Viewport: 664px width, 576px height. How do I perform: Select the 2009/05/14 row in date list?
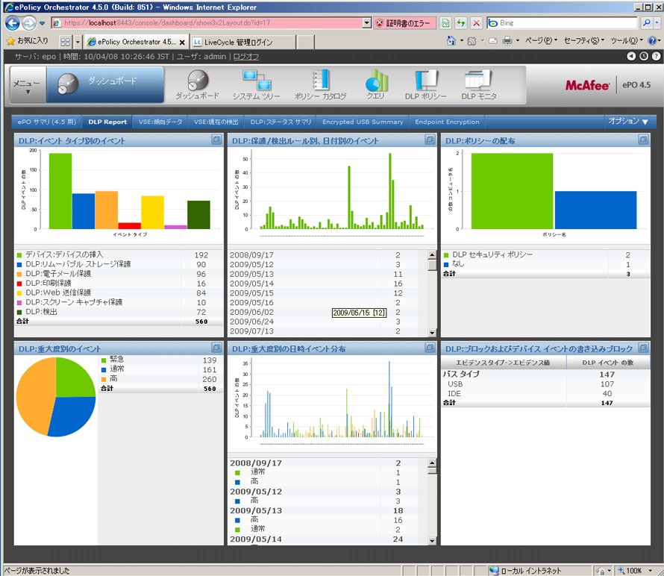[324, 284]
